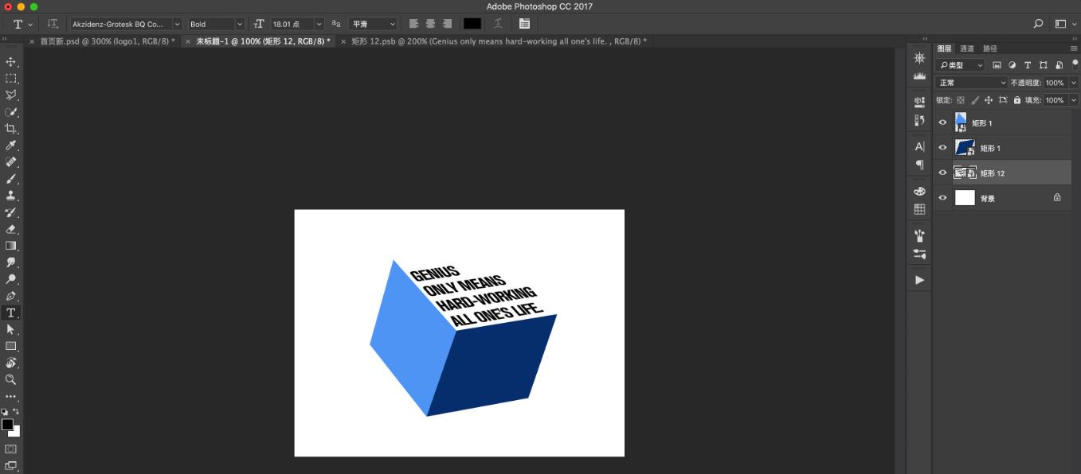Click the search magnifier icon at top right
Viewport: 1081px width, 474px height.
1038,25
